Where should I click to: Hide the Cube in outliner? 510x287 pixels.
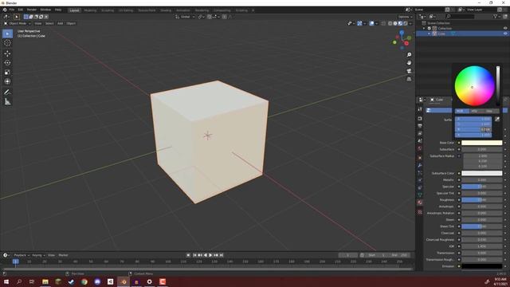click(x=505, y=33)
